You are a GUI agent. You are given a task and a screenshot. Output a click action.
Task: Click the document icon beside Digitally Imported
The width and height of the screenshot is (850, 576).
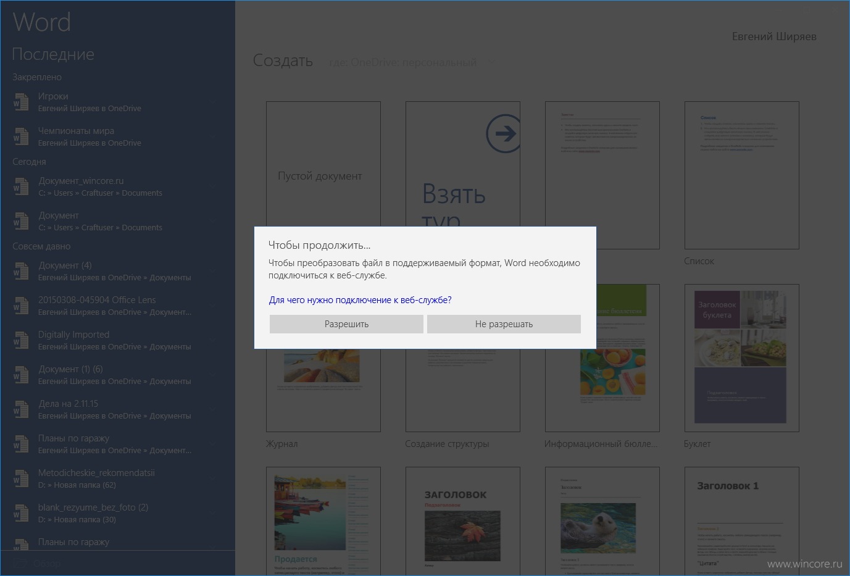click(x=21, y=340)
